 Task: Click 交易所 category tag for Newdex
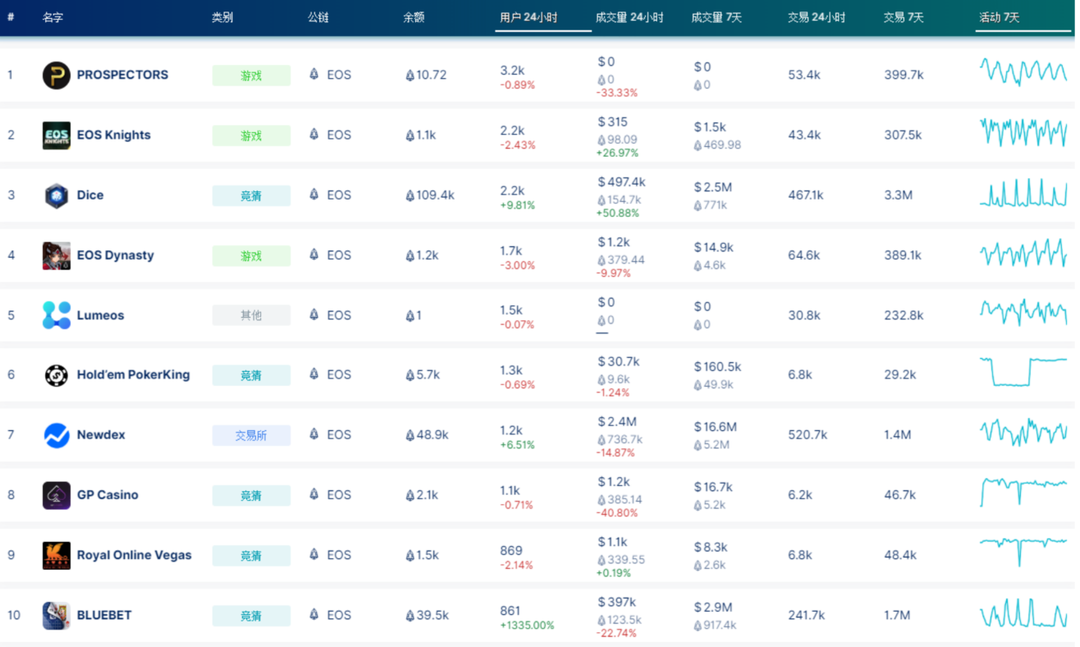pos(251,435)
